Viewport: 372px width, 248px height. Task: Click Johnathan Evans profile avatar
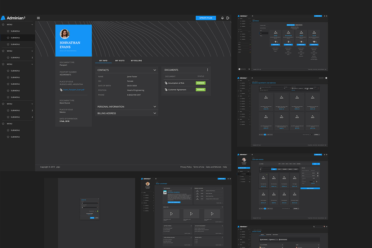pyautogui.click(x=64, y=34)
